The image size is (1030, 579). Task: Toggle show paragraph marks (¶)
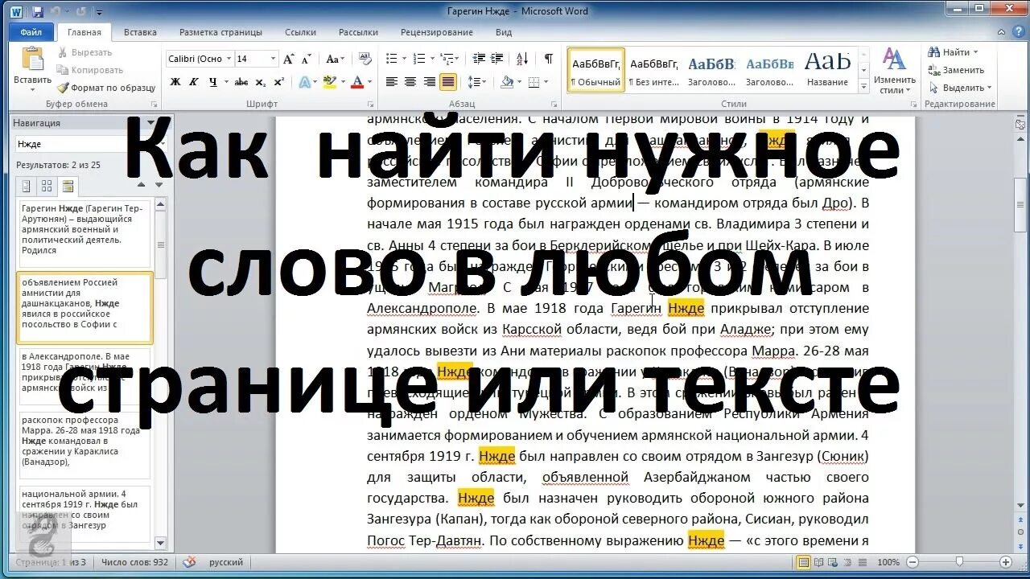pos(548,59)
